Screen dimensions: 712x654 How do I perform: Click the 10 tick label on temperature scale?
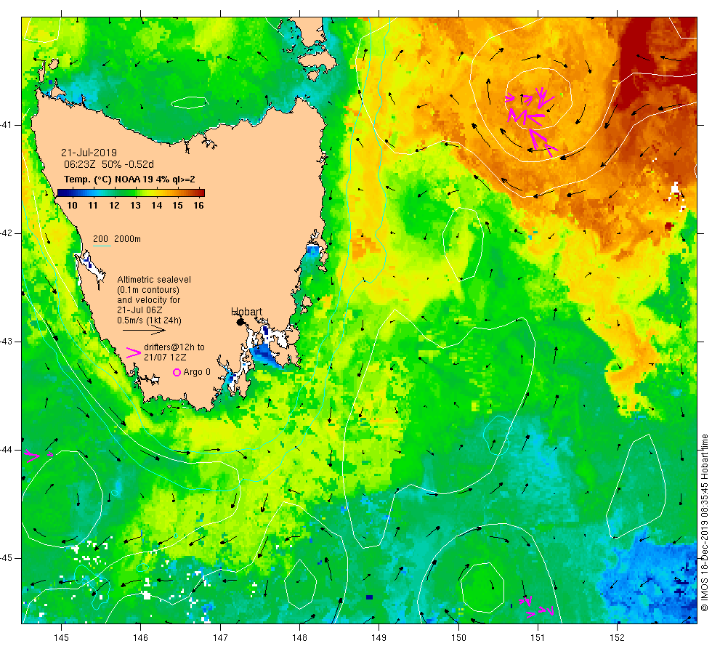point(72,205)
